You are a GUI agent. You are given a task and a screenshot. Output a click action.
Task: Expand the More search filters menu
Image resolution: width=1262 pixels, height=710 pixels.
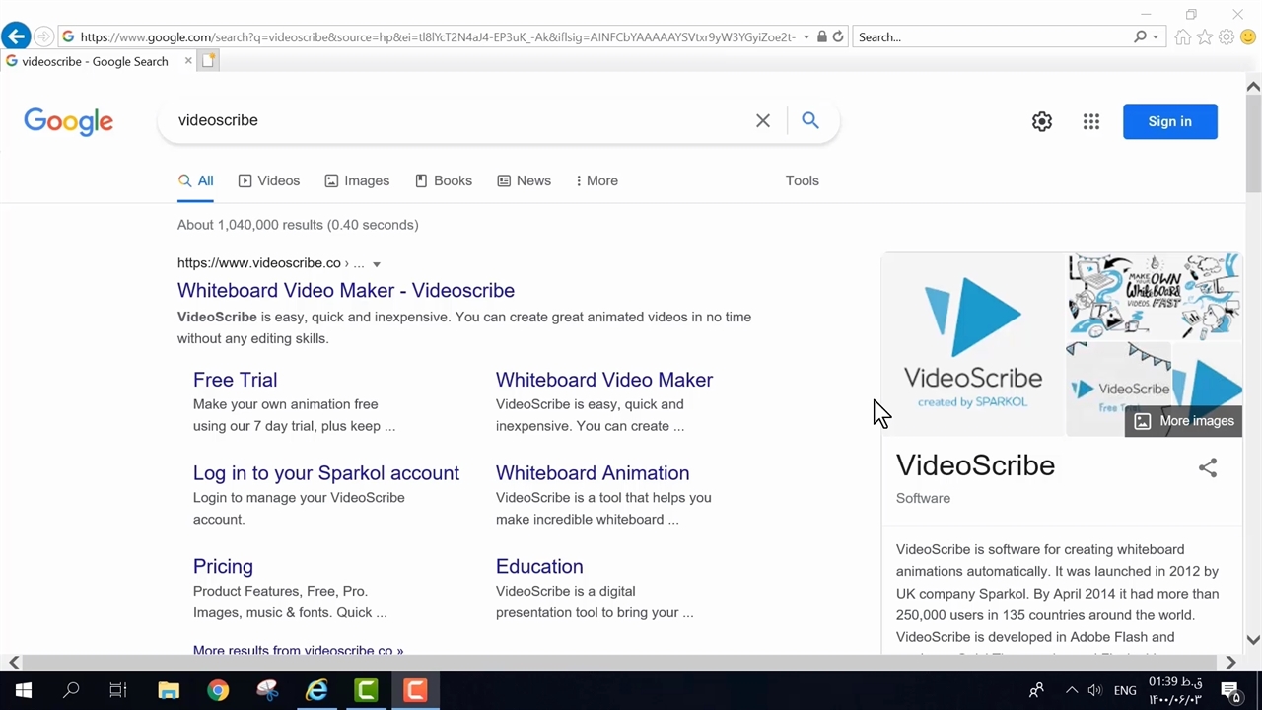coord(596,180)
